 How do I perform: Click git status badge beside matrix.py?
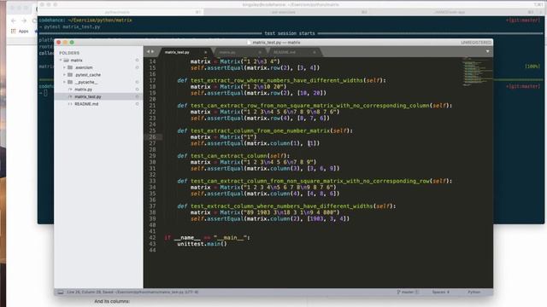(137, 90)
